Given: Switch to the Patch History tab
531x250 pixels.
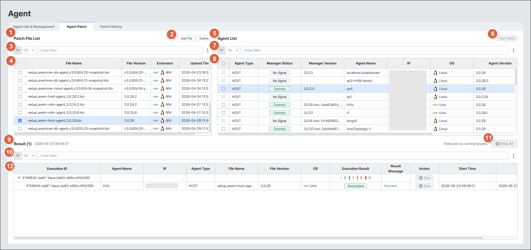Looking at the screenshot, I should pyautogui.click(x=111, y=27).
